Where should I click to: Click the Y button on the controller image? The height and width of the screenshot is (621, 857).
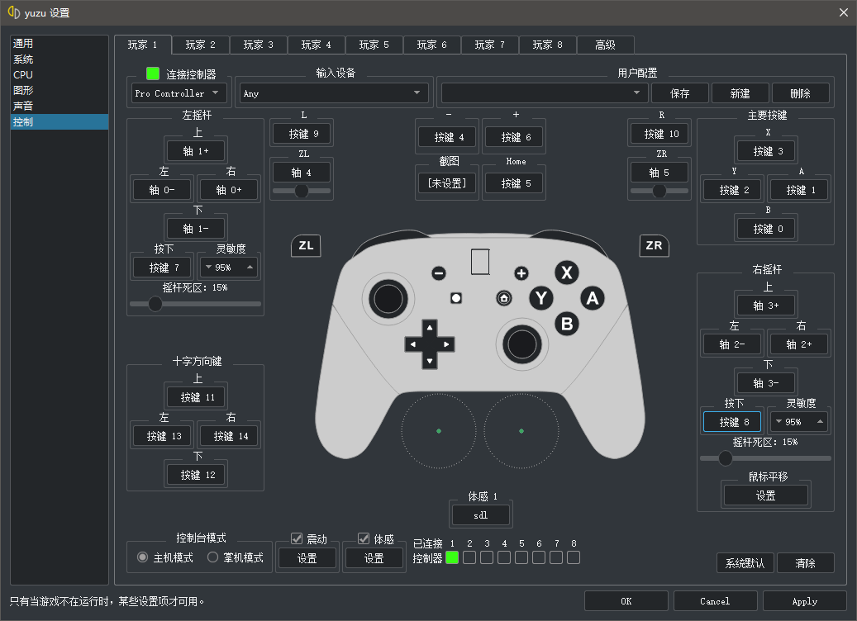point(541,297)
